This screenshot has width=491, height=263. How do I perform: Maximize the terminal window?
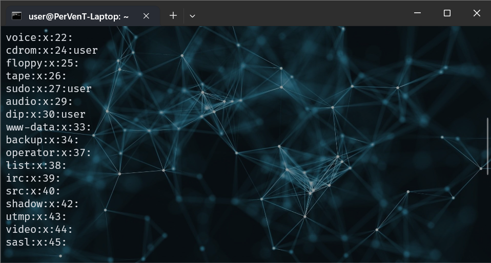447,13
